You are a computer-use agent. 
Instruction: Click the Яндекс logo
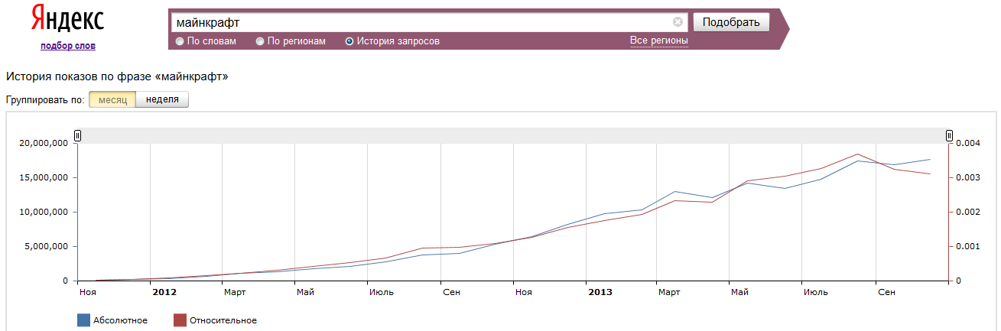point(68,18)
